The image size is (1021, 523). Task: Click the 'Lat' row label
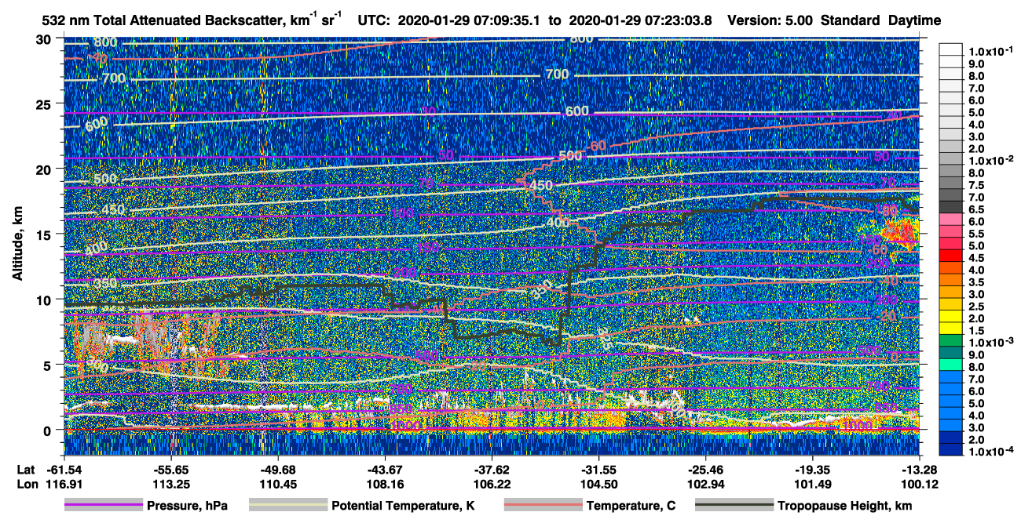(x=25, y=470)
